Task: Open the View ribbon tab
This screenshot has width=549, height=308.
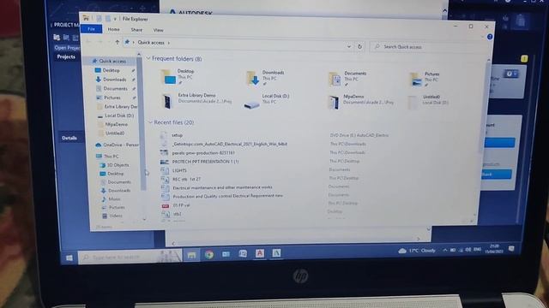Action: pos(158,31)
